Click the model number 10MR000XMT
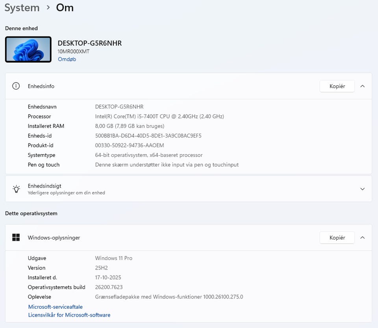The width and height of the screenshot is (378, 328). [74, 52]
